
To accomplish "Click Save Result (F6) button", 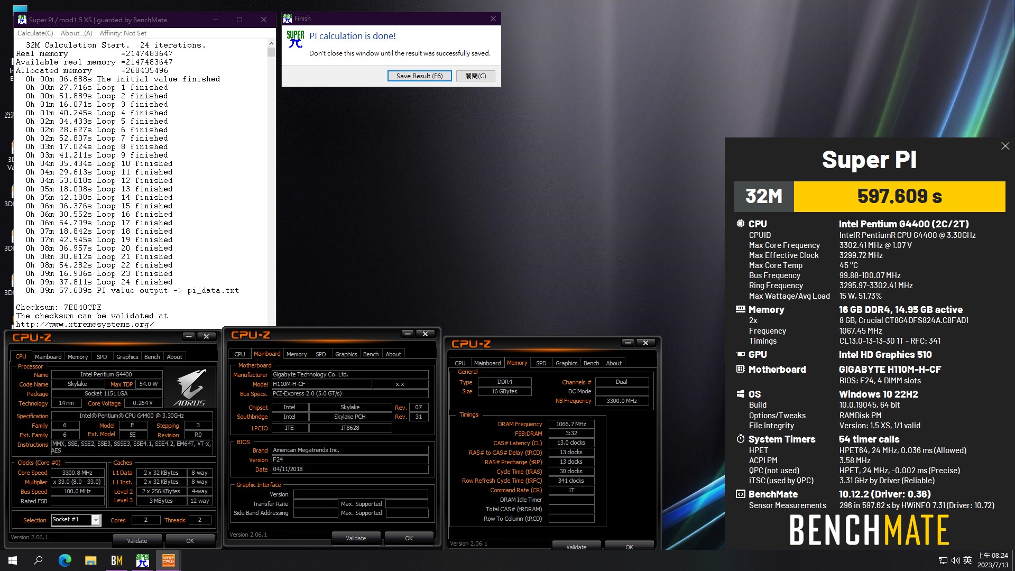I will [420, 76].
